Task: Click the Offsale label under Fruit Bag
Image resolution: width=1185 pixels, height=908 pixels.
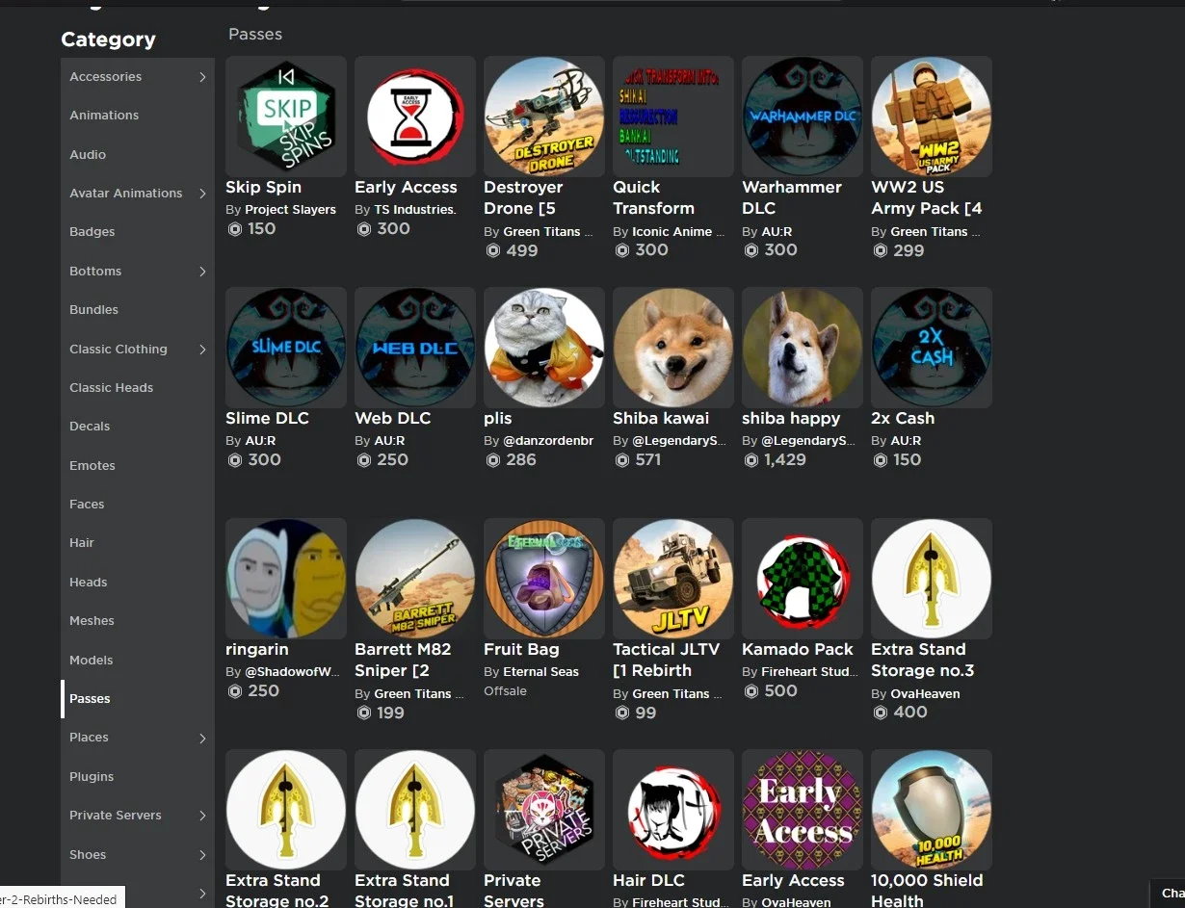Action: pos(505,691)
